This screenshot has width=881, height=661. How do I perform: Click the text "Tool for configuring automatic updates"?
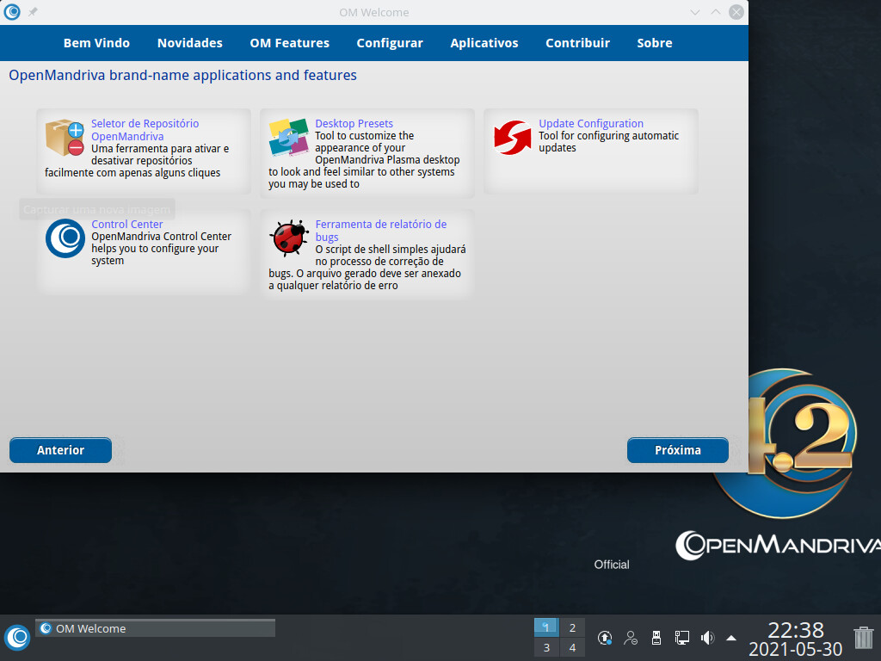tap(608, 142)
